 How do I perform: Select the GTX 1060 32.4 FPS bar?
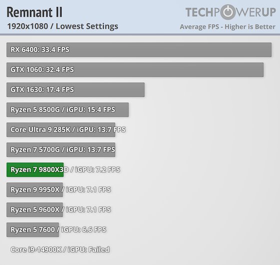pyautogui.click(x=135, y=69)
